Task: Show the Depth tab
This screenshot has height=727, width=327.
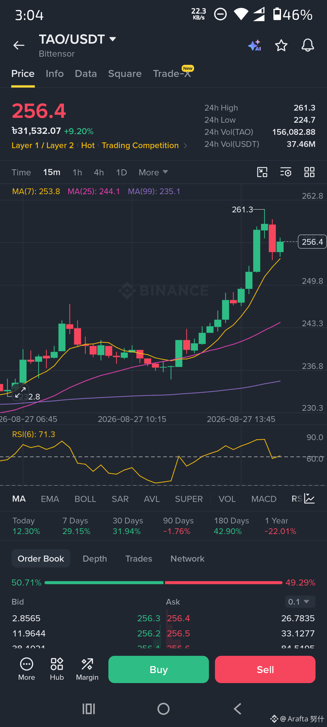Action: (95, 559)
